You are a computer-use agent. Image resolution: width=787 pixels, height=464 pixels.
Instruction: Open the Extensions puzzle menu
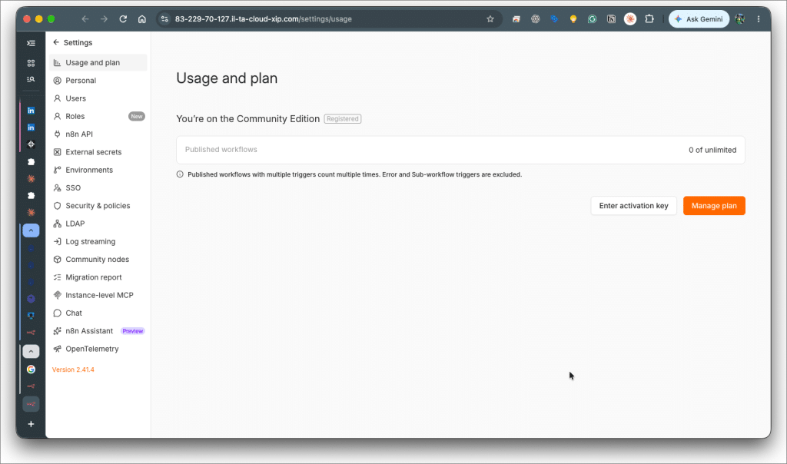649,19
